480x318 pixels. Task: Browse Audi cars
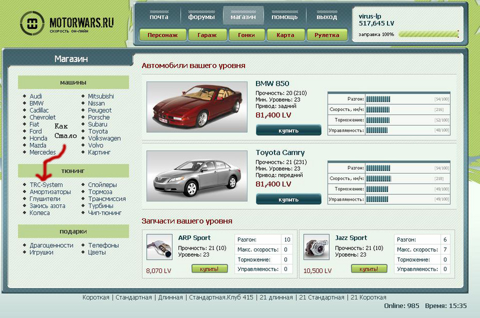[36, 96]
